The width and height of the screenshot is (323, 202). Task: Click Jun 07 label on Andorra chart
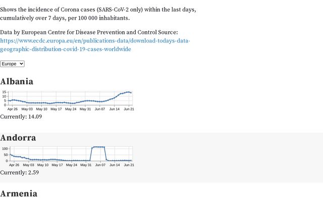100,165
